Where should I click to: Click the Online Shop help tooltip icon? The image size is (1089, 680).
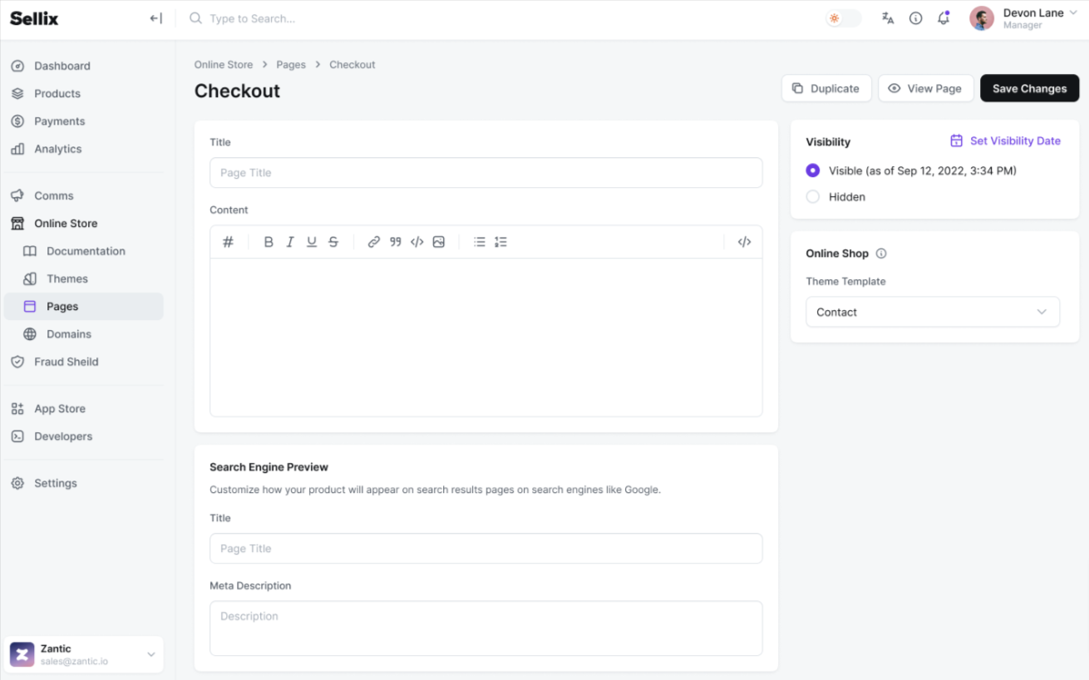pos(880,254)
